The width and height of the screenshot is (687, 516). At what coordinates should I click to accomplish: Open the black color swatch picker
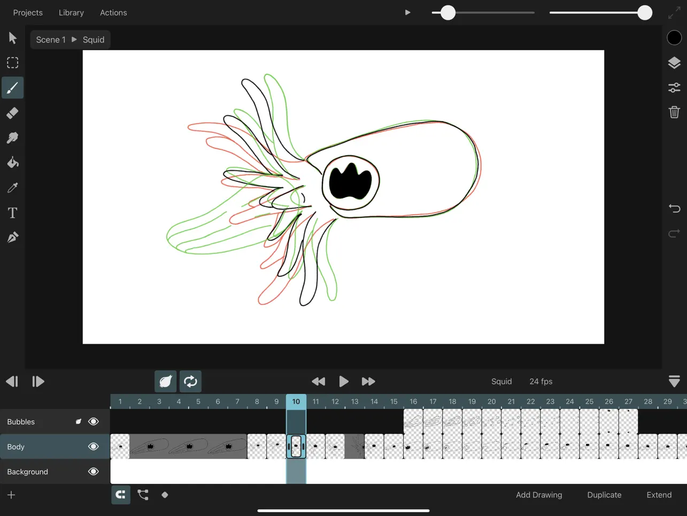tap(674, 37)
